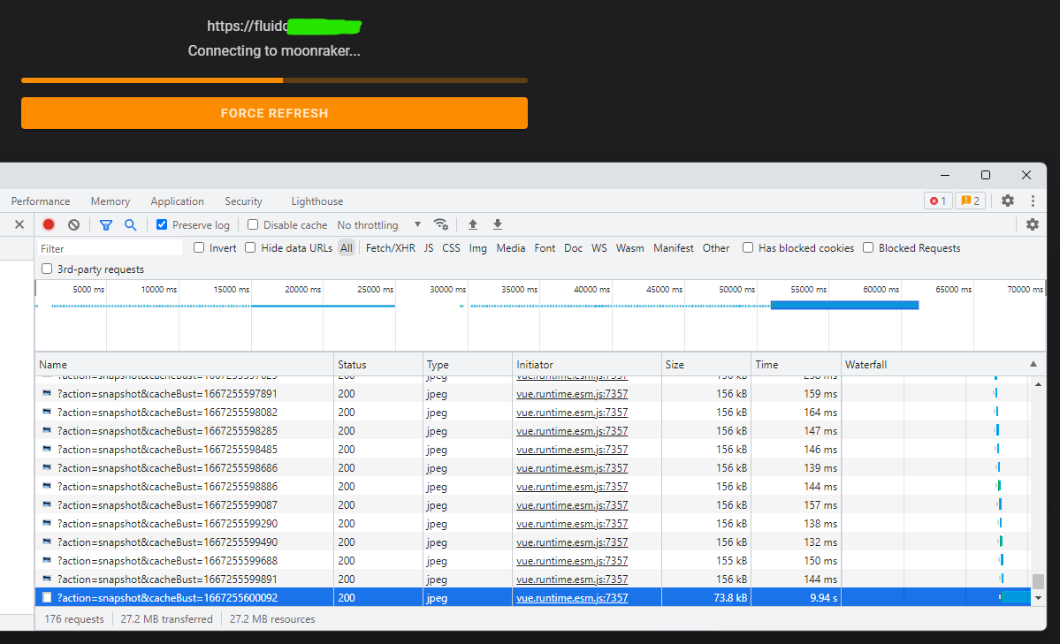
Task: Close the DevTools drawer X icon
Action: 19,224
